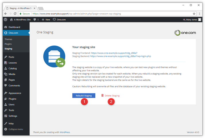205x138 pixels.
Task: Click the Rebuild Staging button
Action: (84, 96)
